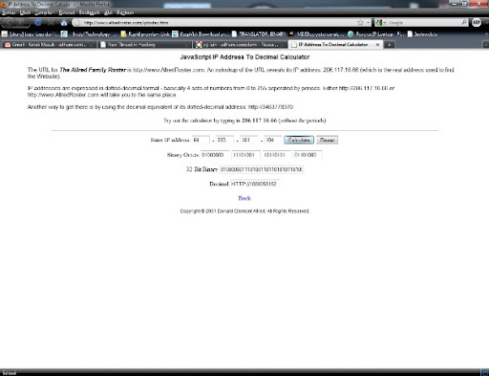Click the first Binary Octets field 01000000
489x376 pixels.
coord(215,155)
